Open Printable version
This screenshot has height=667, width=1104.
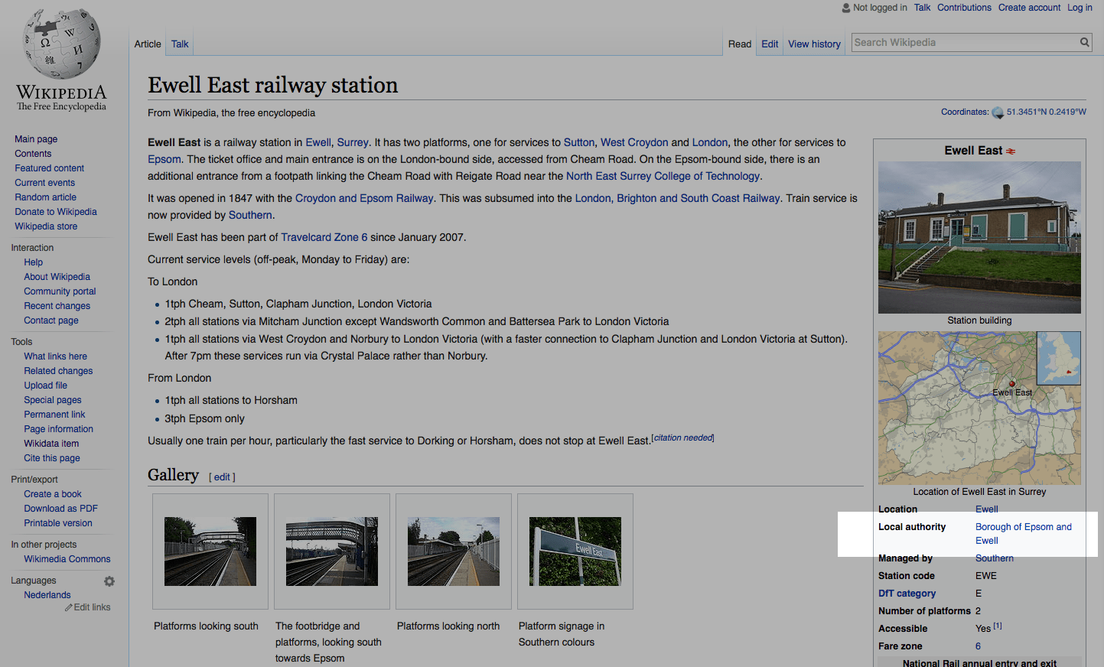coord(57,523)
